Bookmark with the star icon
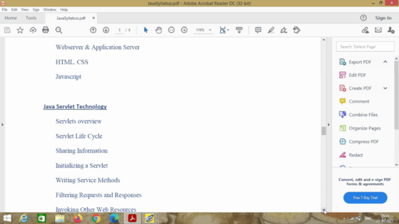The width and height of the screenshot is (399, 224). [20, 30]
